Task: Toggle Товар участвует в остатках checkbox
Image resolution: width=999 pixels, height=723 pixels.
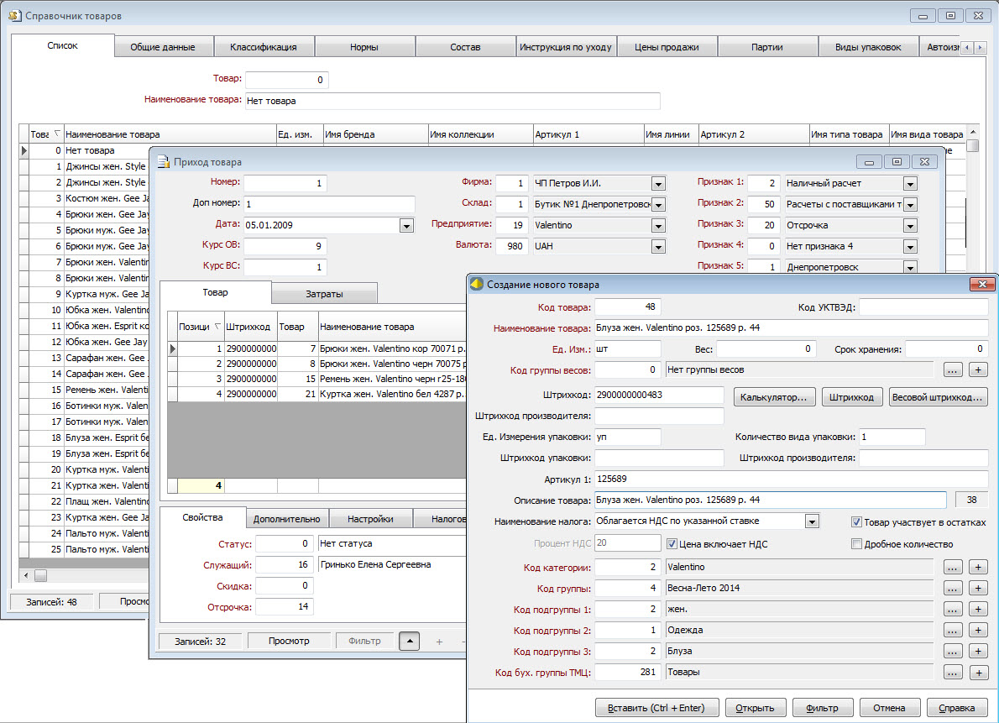Action: 856,522
